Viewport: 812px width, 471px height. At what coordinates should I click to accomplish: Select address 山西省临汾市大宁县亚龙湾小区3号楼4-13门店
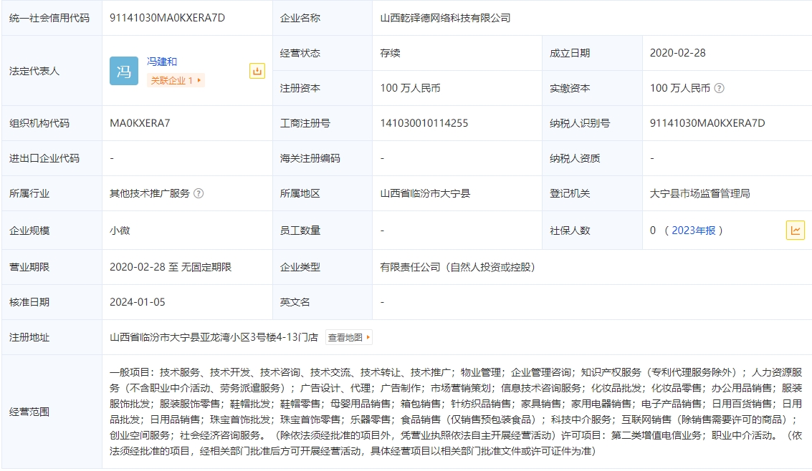point(214,338)
